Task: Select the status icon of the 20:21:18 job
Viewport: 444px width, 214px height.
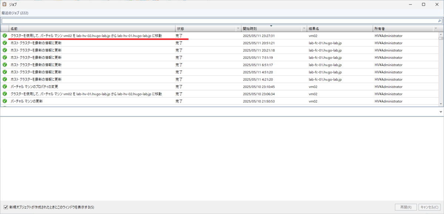Action: click(x=5, y=50)
